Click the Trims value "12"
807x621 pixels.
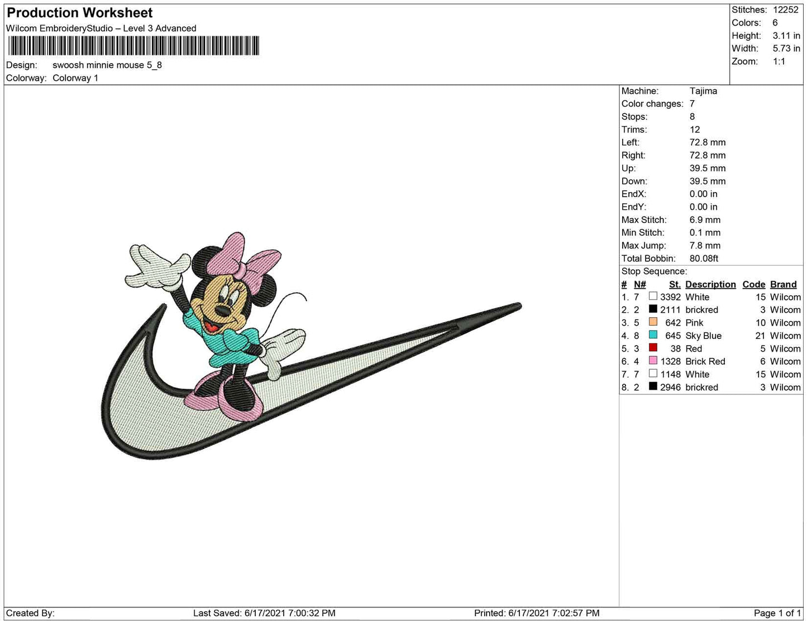(x=695, y=129)
